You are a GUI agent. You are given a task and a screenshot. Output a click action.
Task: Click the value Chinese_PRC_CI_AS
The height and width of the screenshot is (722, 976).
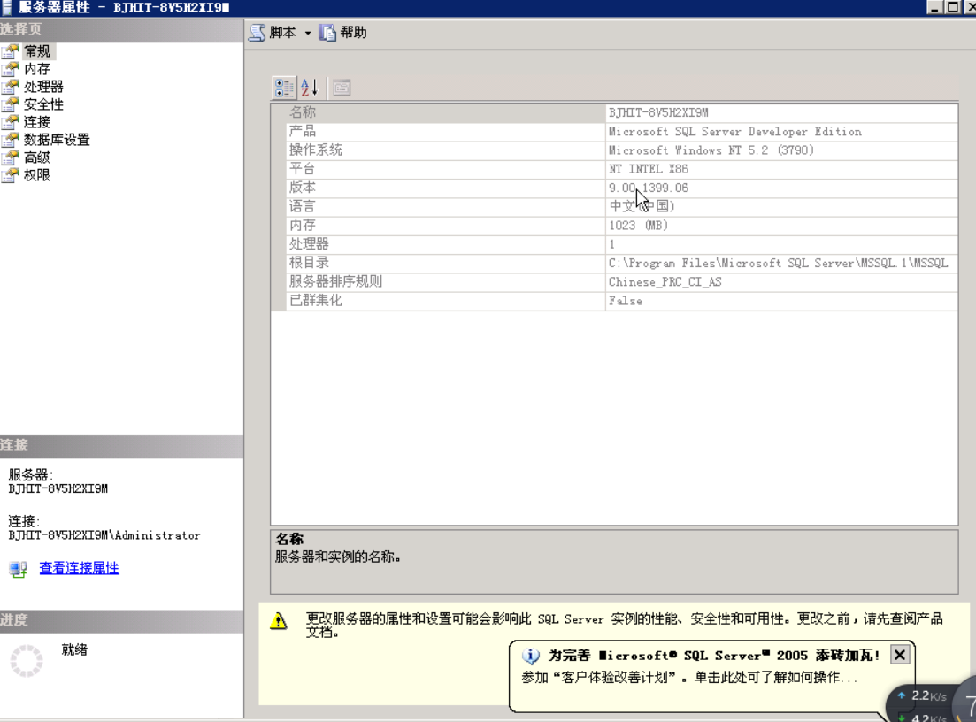click(x=665, y=282)
